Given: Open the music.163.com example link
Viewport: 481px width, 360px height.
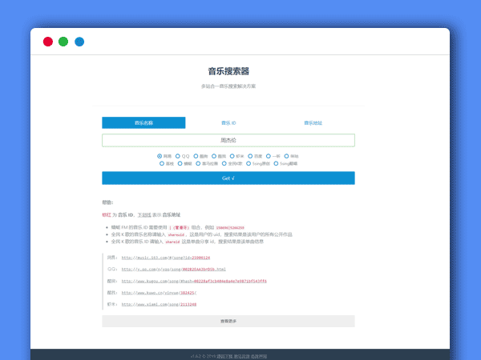Looking at the screenshot, I should pyautogui.click(x=165, y=258).
